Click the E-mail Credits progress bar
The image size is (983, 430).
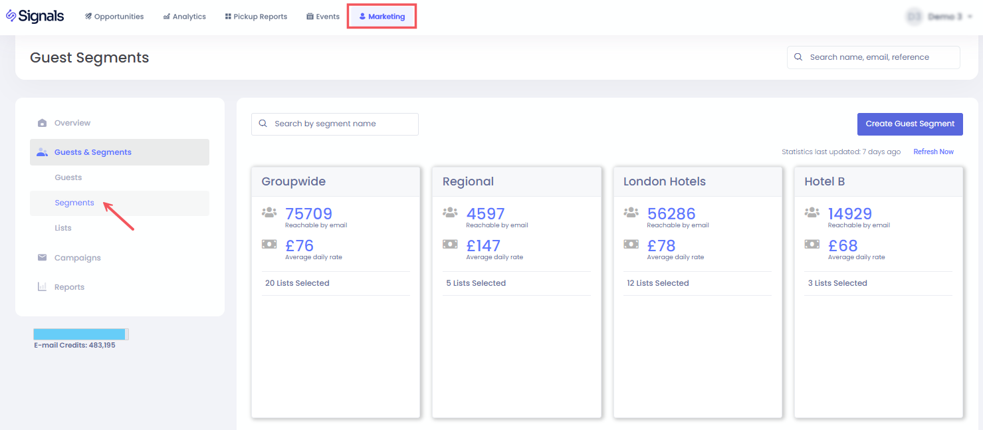pos(80,334)
